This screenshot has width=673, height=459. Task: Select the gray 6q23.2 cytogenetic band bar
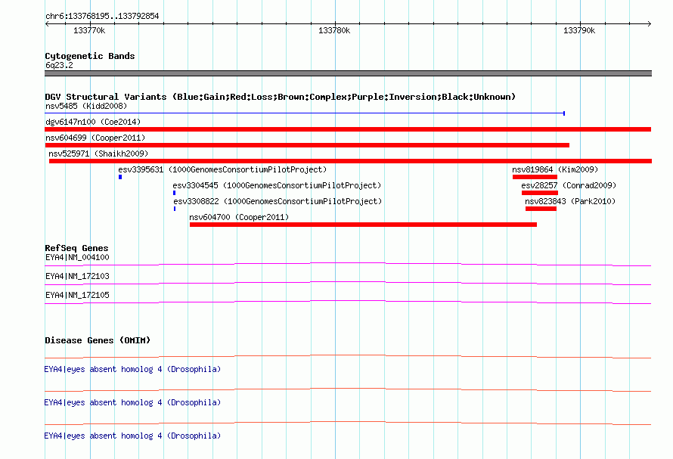(x=348, y=73)
